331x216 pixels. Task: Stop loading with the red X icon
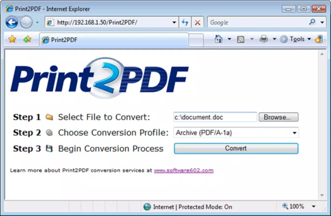coord(198,23)
